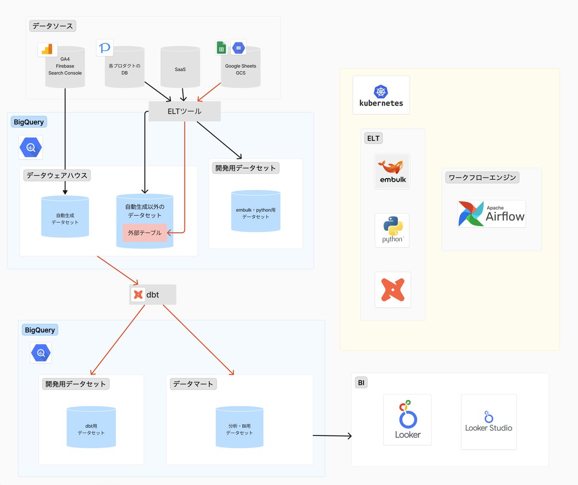Select 開発用データセット label above embulk・python用 cylinder
The width and height of the screenshot is (578, 485).
point(246,168)
